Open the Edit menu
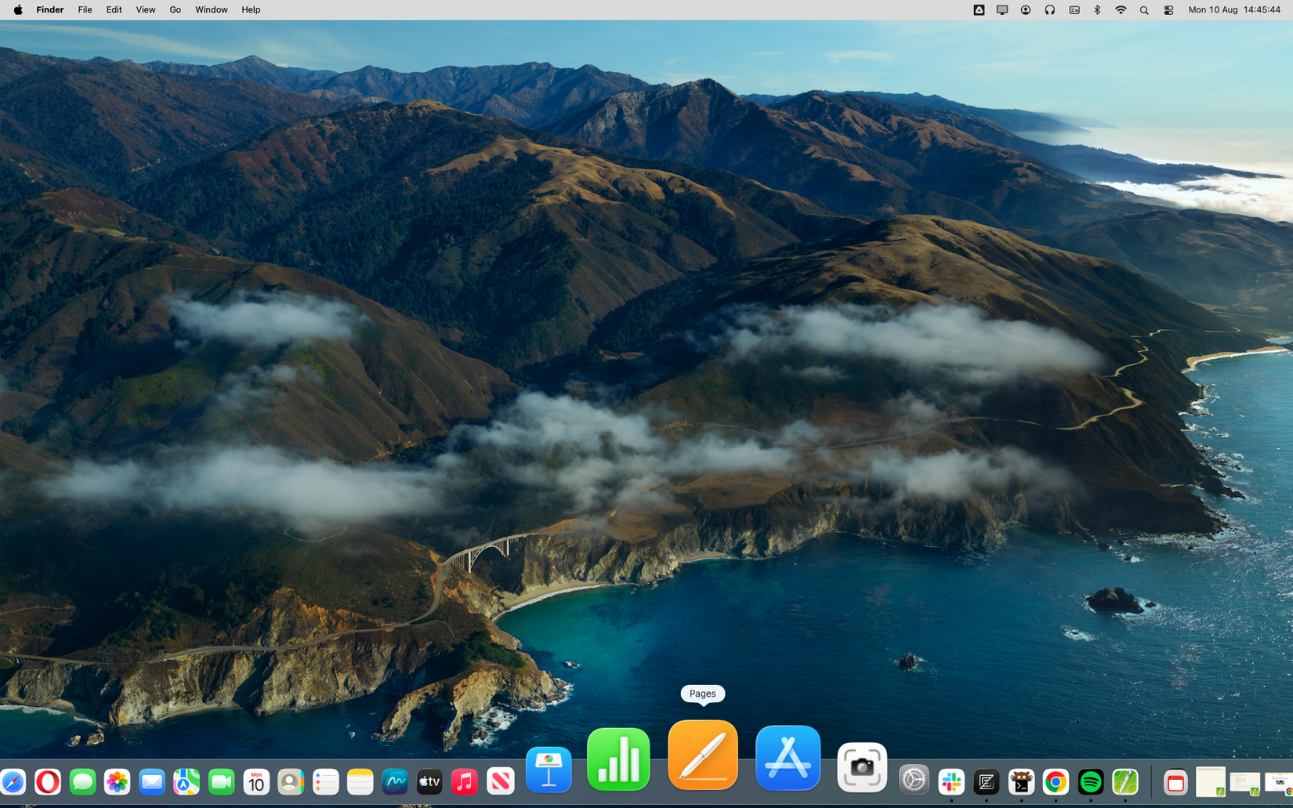 click(x=114, y=10)
